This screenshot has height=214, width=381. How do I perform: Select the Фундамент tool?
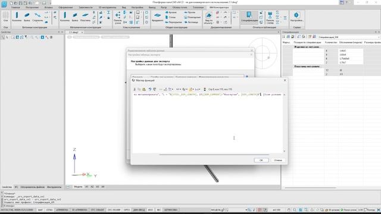[157, 17]
